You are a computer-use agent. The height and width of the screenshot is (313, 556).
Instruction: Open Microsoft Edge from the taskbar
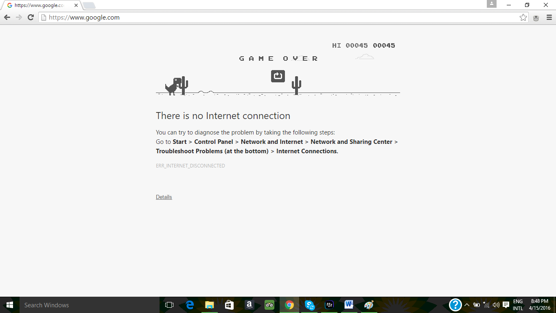pyautogui.click(x=190, y=305)
